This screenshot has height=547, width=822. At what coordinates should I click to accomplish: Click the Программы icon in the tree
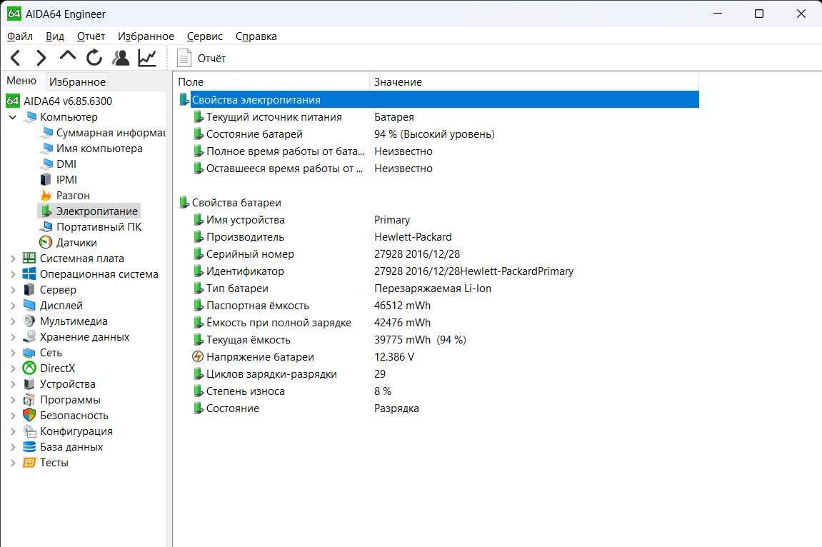tap(29, 400)
